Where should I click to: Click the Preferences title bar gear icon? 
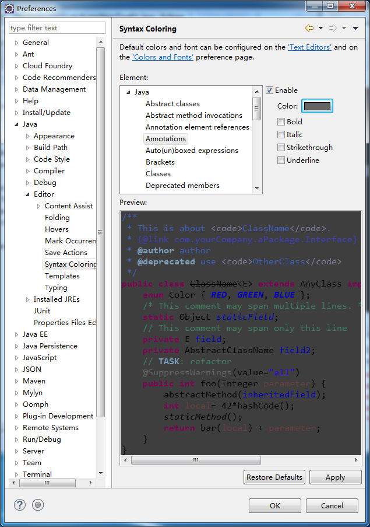click(9, 8)
